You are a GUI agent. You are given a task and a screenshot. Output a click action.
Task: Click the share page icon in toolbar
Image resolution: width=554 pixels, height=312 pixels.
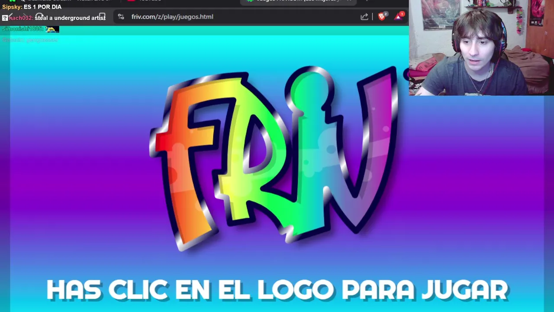364,17
